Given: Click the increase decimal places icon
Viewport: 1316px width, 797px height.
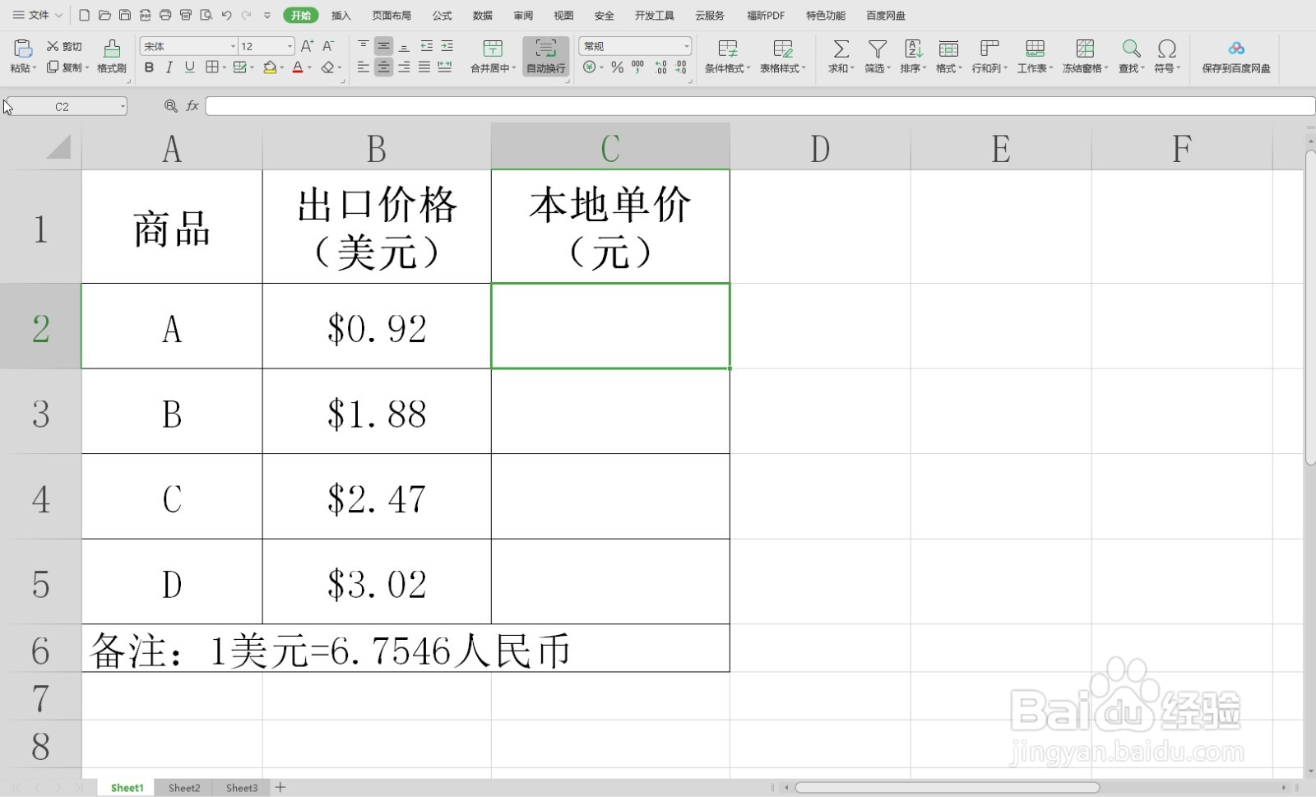Looking at the screenshot, I should tap(660, 67).
